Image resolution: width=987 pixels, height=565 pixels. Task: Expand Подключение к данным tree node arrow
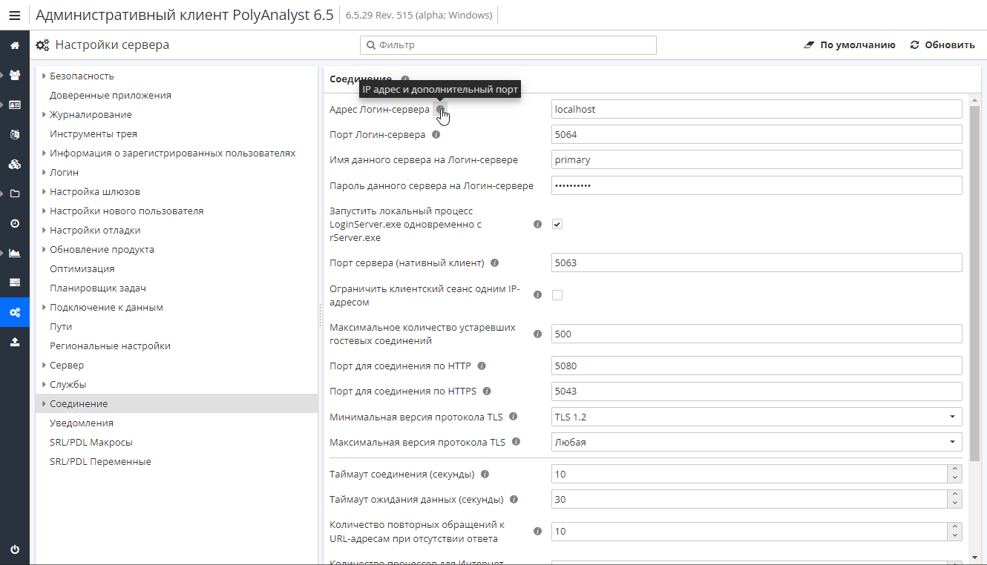pyautogui.click(x=44, y=307)
